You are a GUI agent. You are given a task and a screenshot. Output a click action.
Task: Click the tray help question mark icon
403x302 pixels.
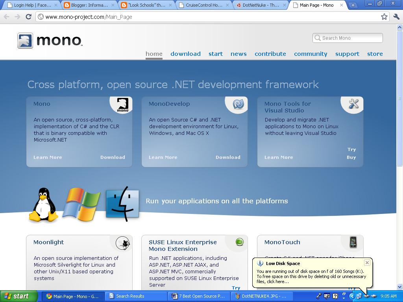(x=335, y=296)
